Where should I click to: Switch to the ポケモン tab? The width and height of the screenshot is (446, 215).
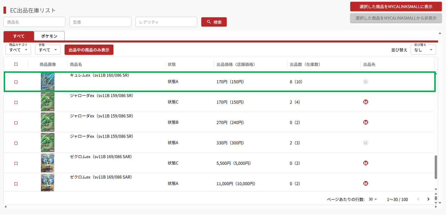coord(49,36)
